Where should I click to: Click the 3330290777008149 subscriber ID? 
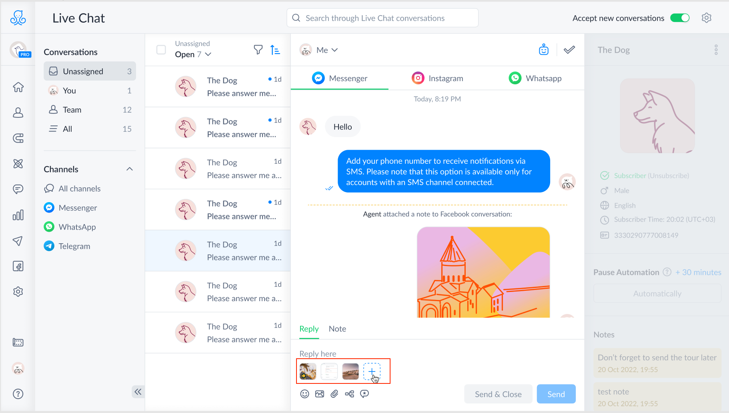646,235
